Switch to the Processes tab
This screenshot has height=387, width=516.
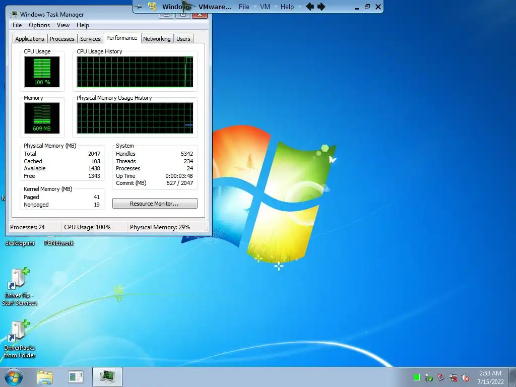62,39
